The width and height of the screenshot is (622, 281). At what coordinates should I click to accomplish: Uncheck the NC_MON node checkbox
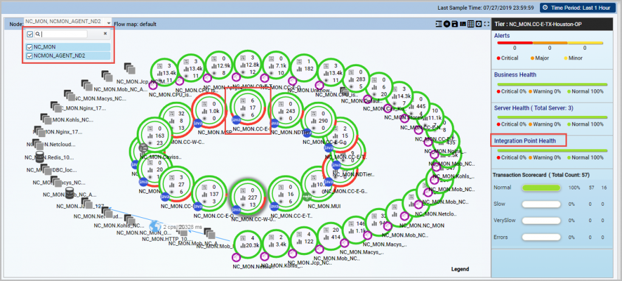29,47
